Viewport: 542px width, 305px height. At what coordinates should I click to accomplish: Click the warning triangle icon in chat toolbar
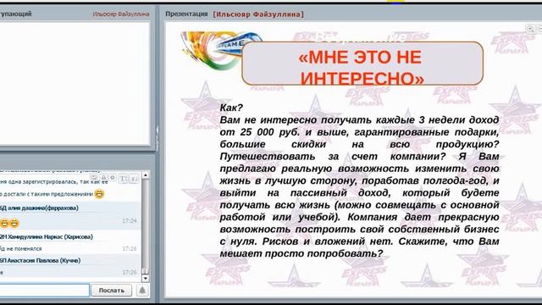coord(103,178)
